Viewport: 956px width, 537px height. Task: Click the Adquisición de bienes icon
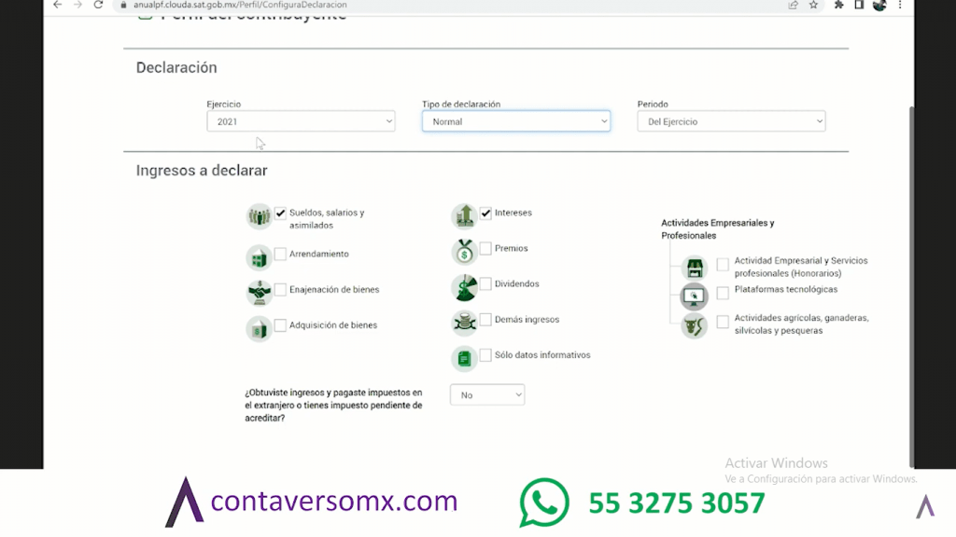coord(260,329)
